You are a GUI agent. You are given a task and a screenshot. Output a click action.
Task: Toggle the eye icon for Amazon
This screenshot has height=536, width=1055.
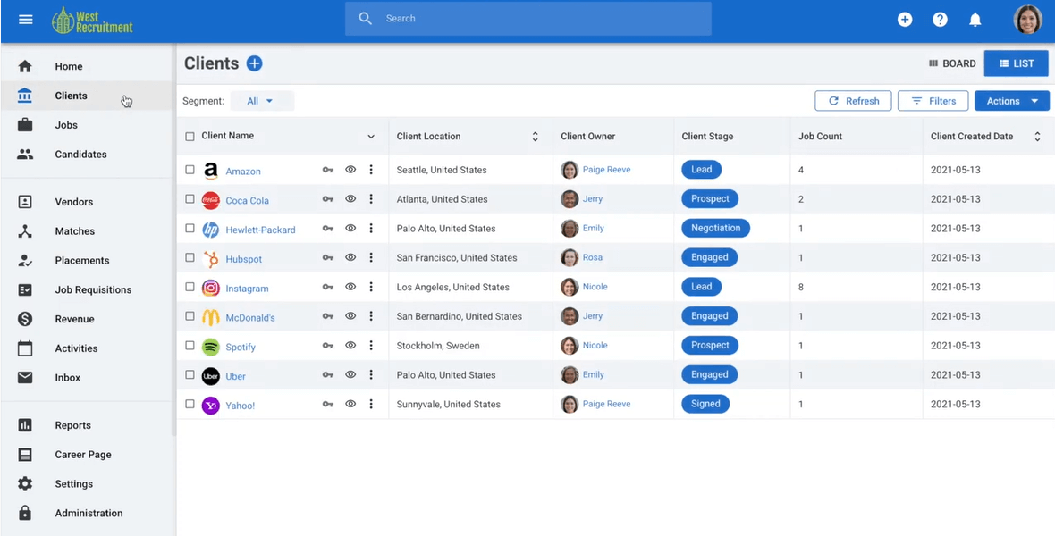[x=350, y=170]
